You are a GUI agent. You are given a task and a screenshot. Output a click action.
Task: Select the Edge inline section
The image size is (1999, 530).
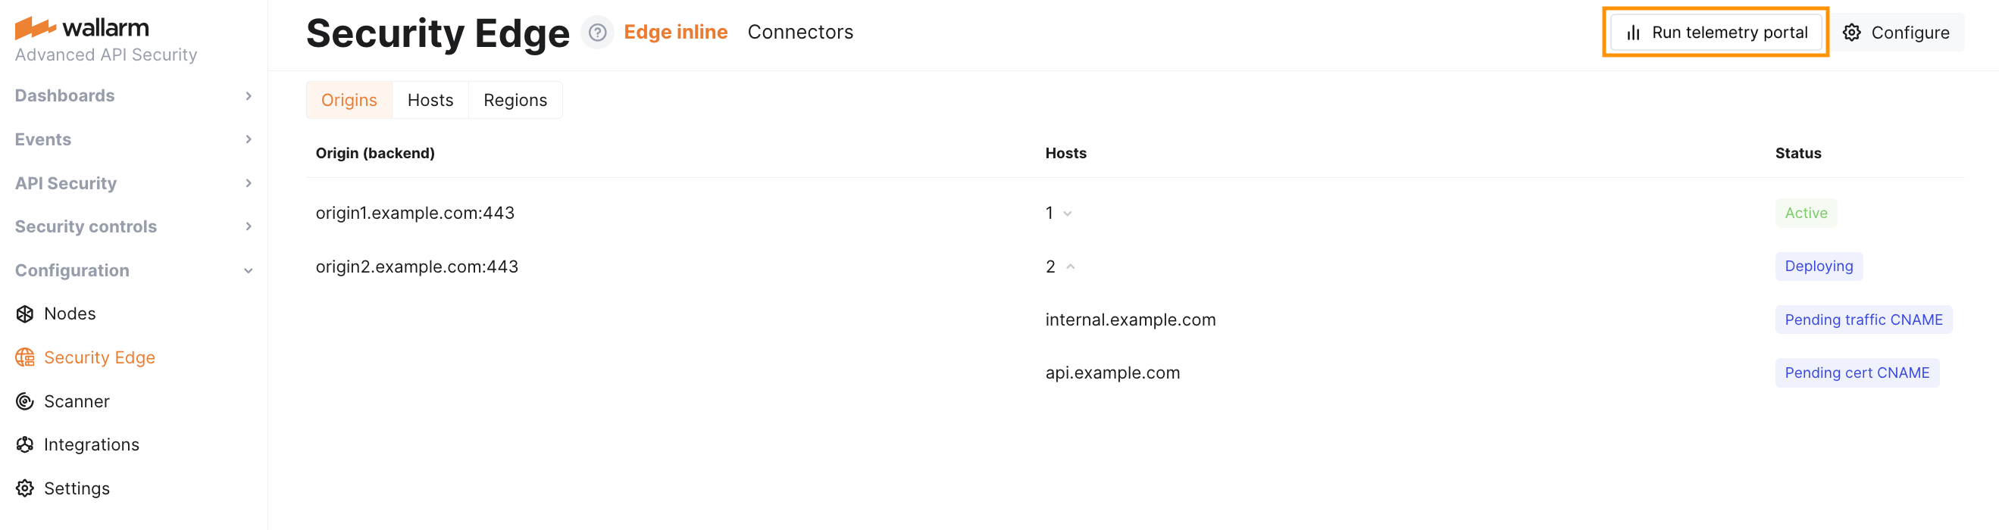675,32
